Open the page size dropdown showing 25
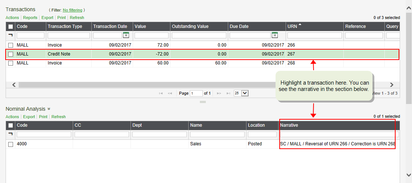Screen dimensions: 412x183 pyautogui.click(x=241, y=93)
